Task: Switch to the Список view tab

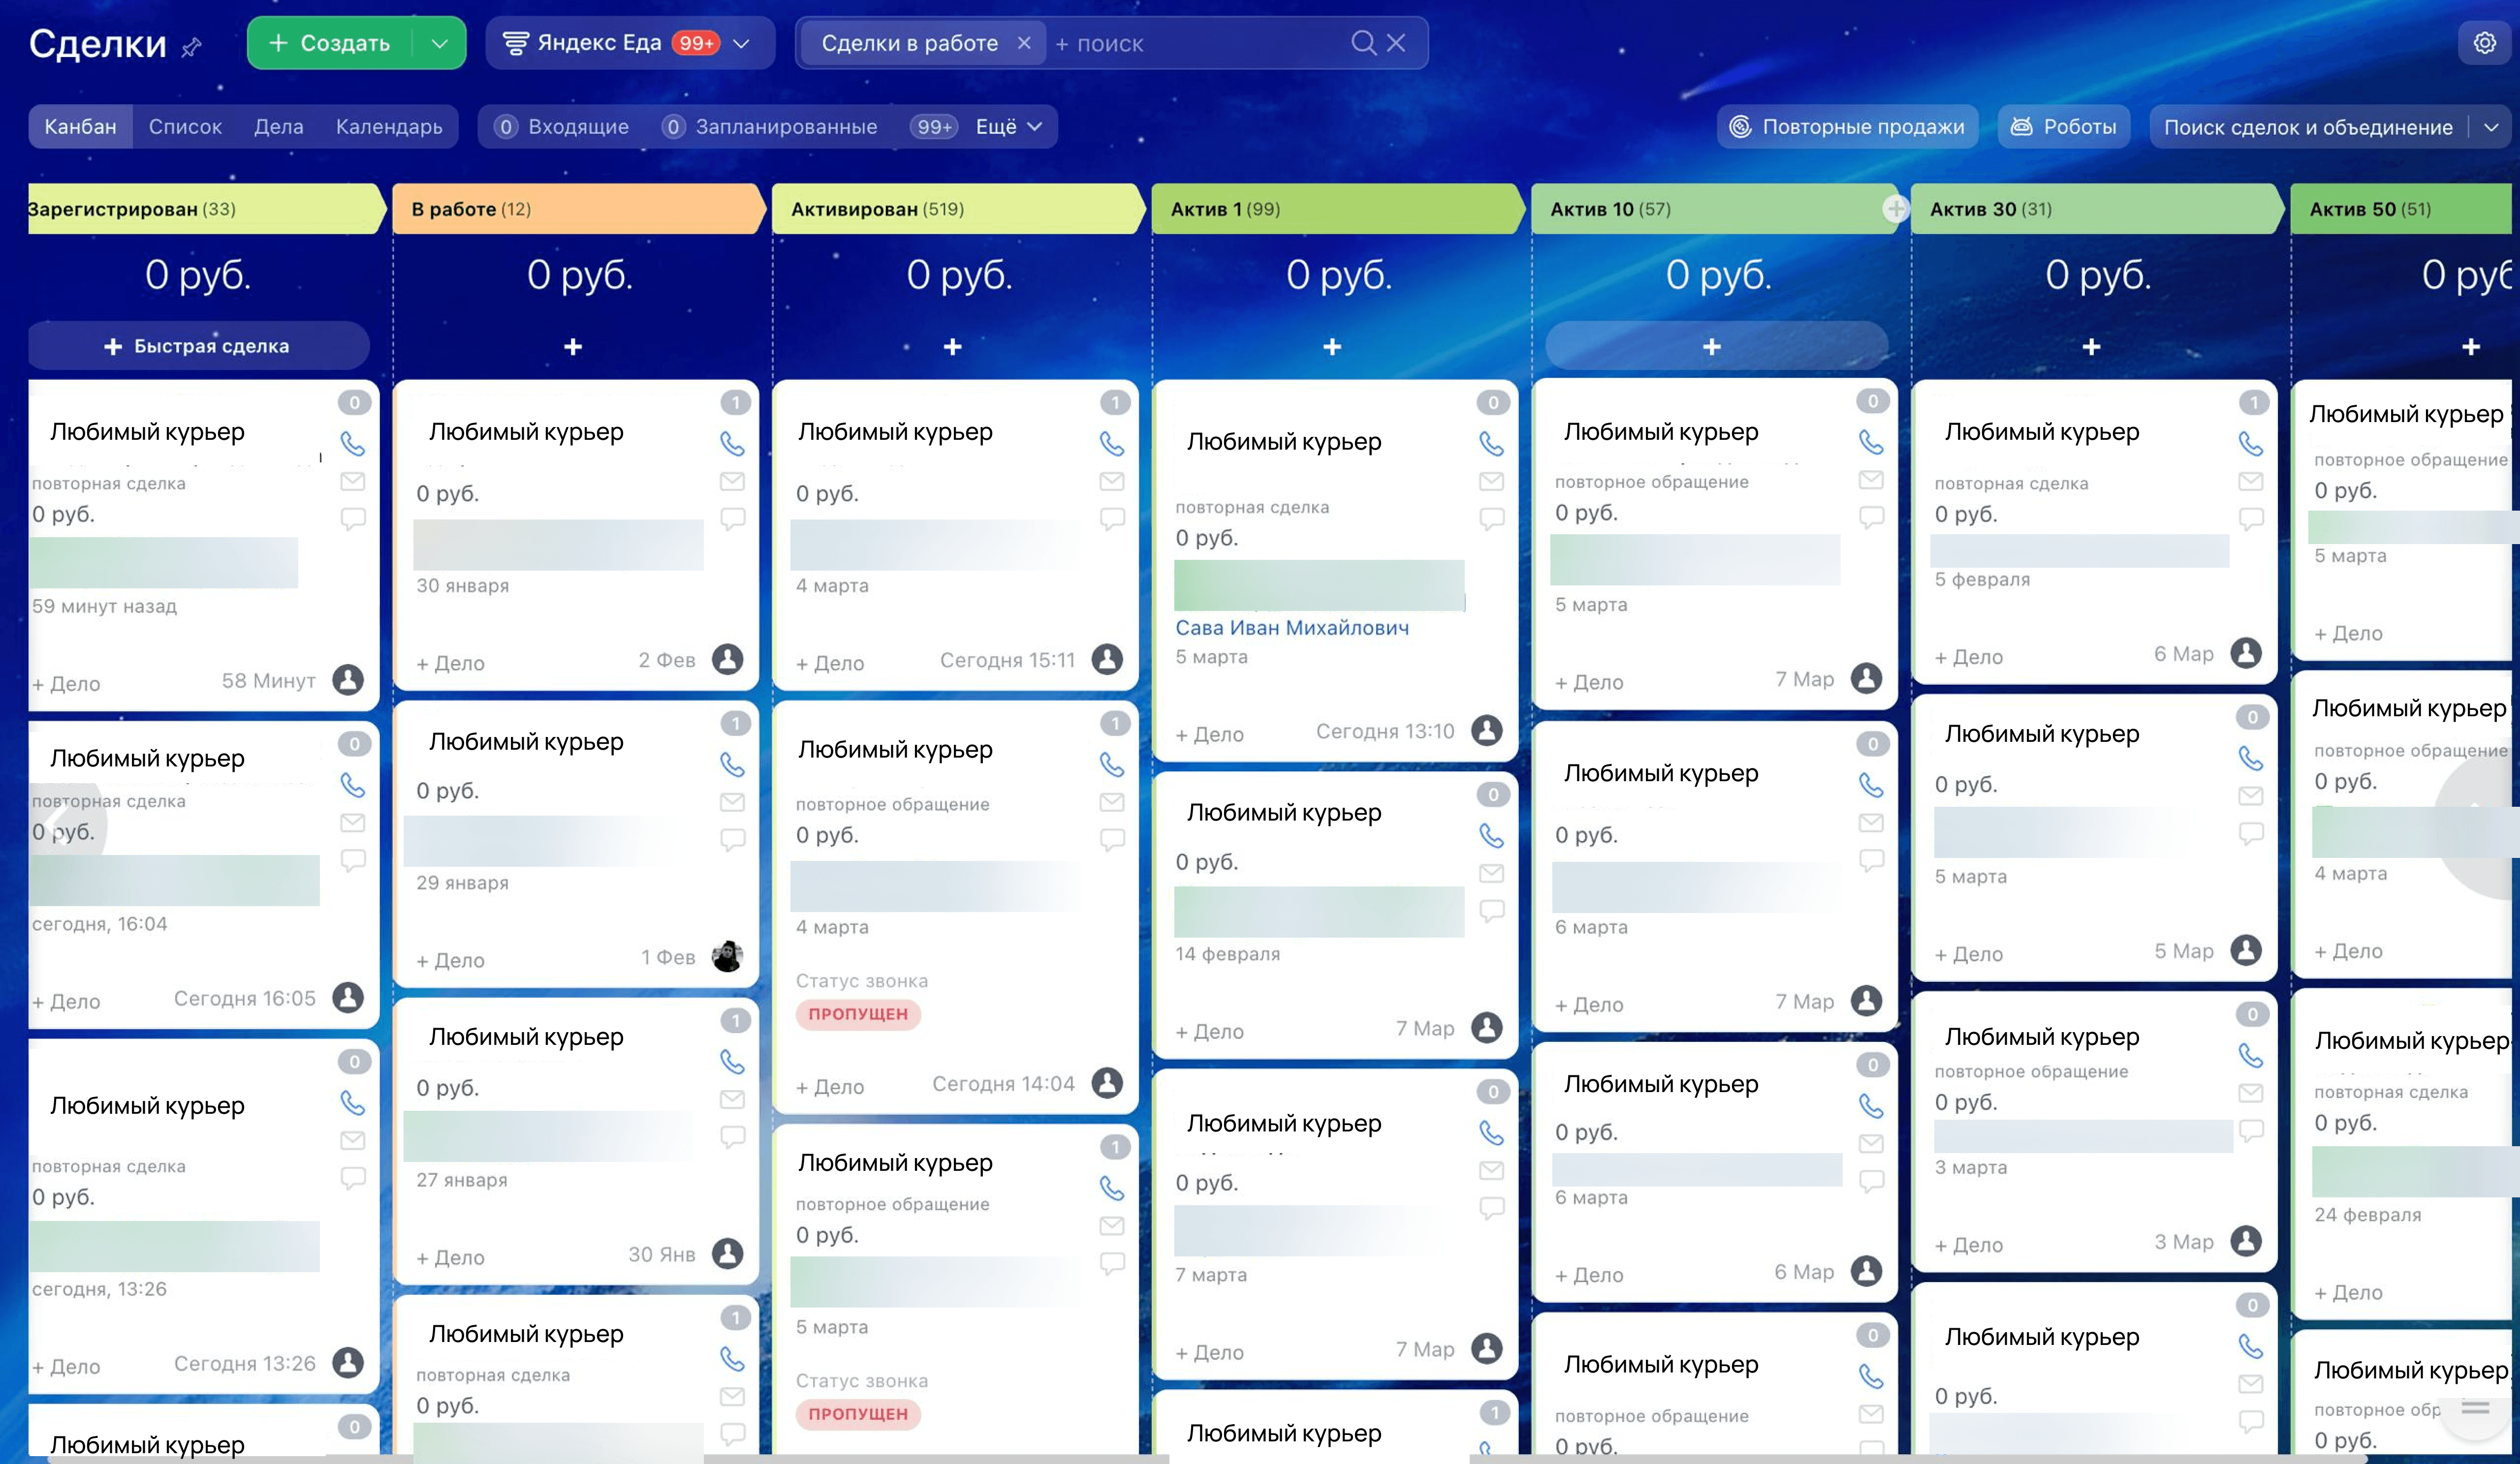Action: [x=185, y=127]
